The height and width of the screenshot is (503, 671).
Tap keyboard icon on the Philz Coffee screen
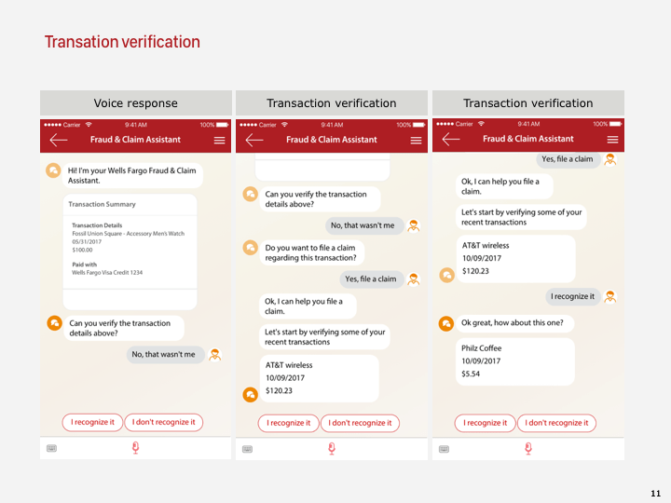coord(444,448)
